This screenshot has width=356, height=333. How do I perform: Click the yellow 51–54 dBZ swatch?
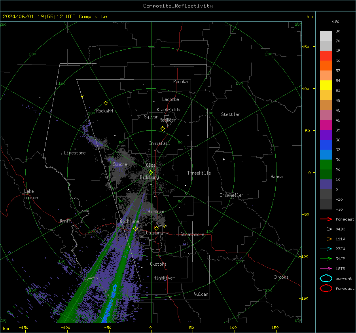point(326,86)
